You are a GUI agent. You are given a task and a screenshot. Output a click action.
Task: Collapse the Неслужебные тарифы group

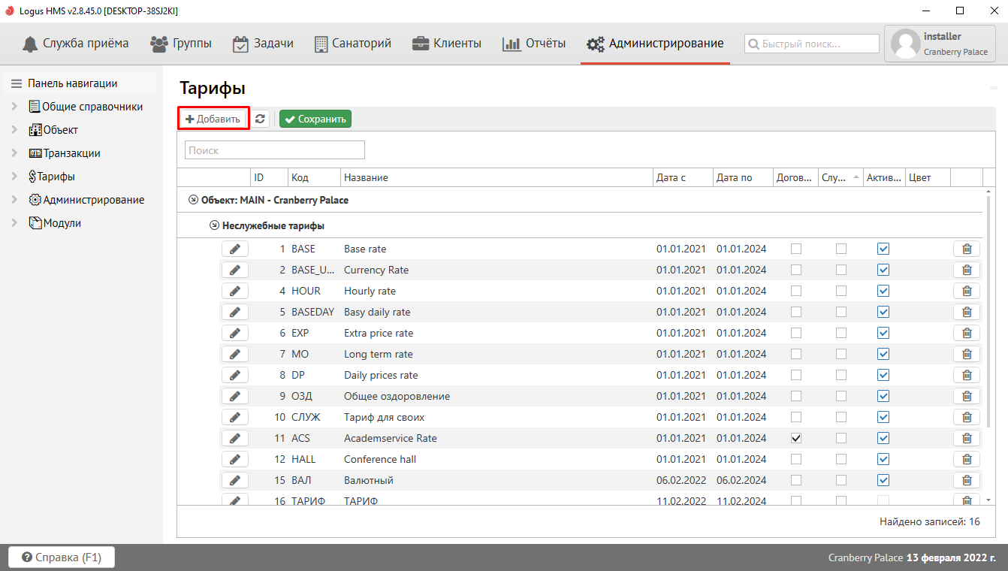pyautogui.click(x=214, y=225)
